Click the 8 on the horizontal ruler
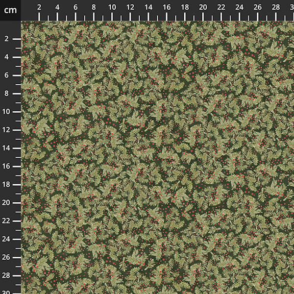Image resolution: width=294 pixels, height=294 pixels. pyautogui.click(x=94, y=7)
